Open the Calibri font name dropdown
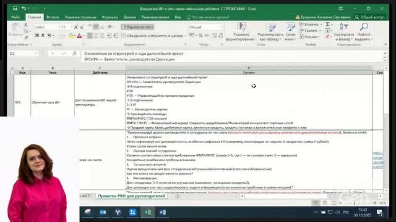Screen dimensions: 396x222 [59, 27]
